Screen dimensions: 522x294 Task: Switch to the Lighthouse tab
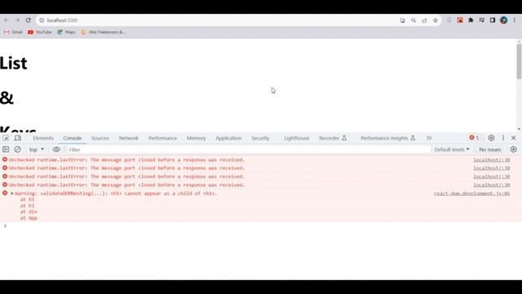pos(297,138)
